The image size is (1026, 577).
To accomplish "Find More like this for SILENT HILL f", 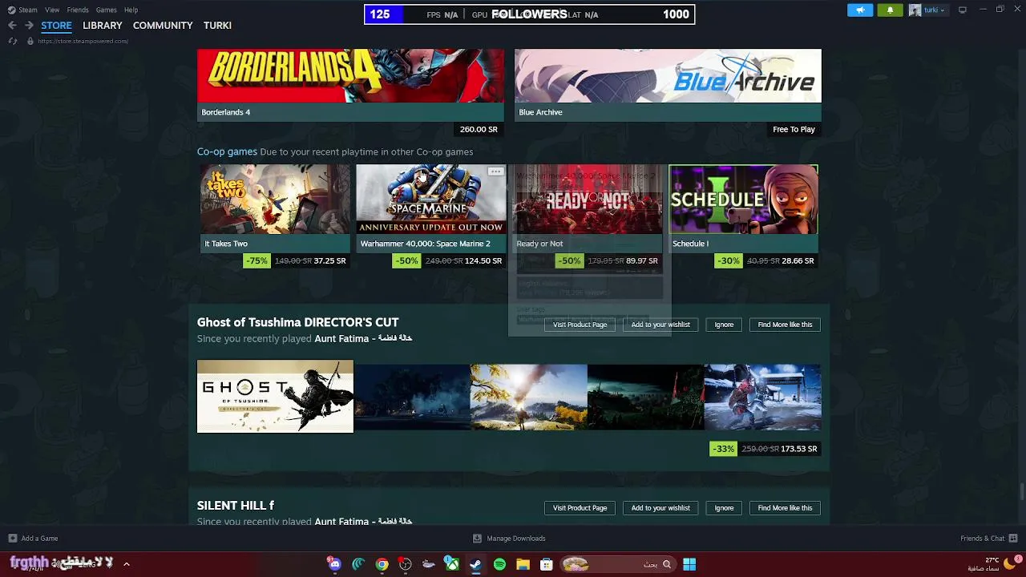I will tap(785, 508).
